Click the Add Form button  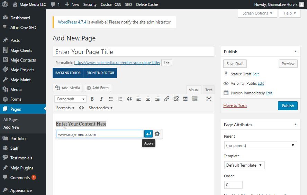[98, 88]
